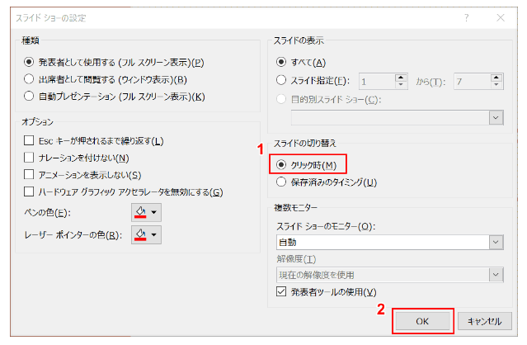Open the レーザー ポインターの色 color picker
The height and width of the screenshot is (345, 527).
pos(146,235)
